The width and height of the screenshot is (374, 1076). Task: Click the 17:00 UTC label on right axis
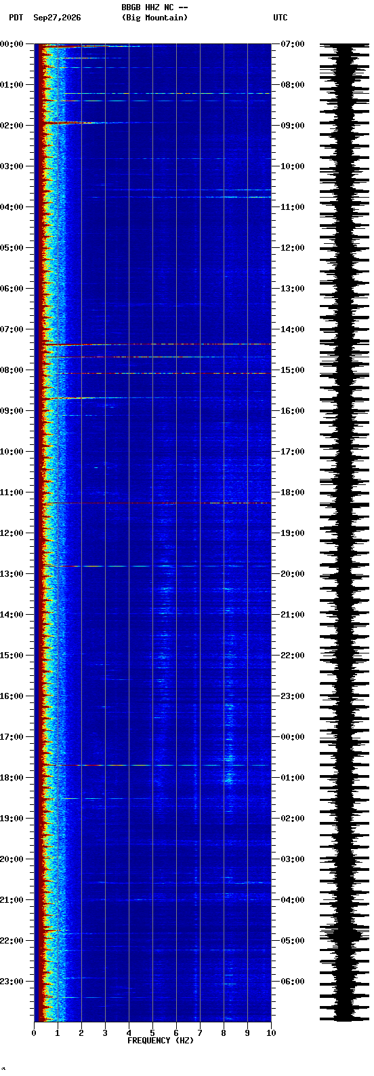292,452
